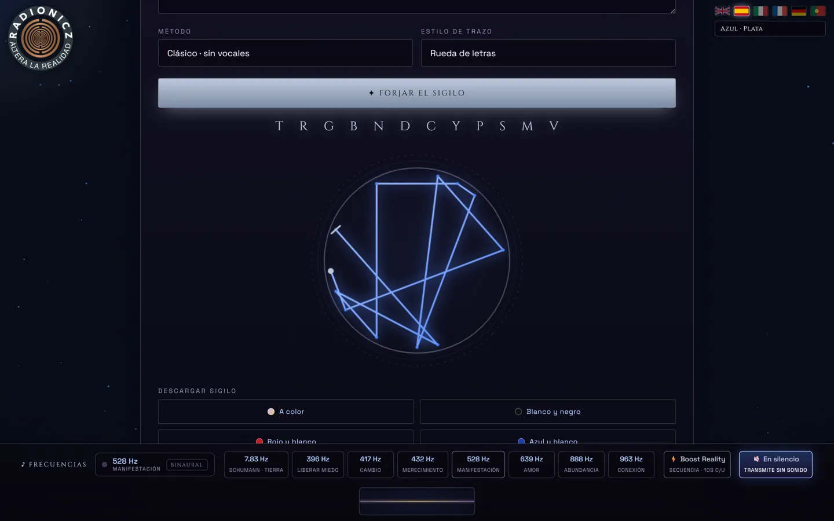Click the letter T in the sigil letters
The width and height of the screenshot is (834, 521).
click(279, 126)
